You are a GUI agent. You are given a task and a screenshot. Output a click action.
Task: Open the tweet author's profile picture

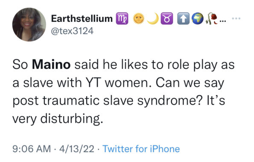[29, 24]
